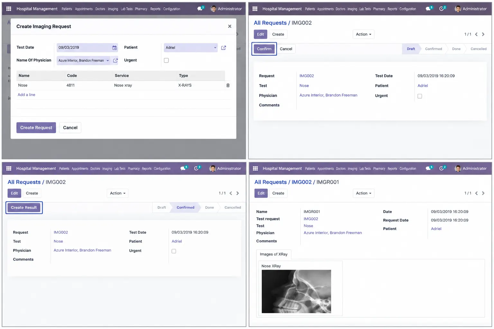Open the Lab Tests menu in the Draft IMG002 window
The width and height of the screenshot is (494, 329).
(365, 9)
